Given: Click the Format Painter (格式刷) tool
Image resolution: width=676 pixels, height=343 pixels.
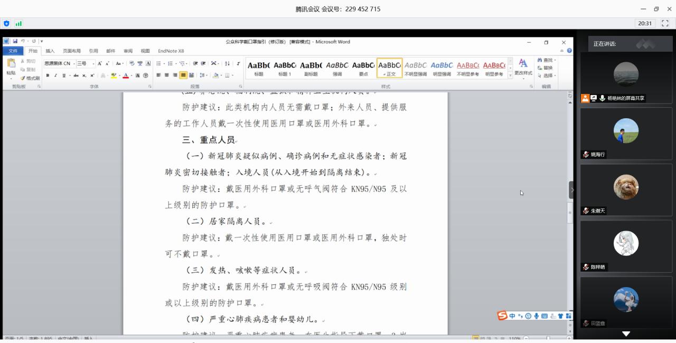Looking at the screenshot, I should 30,78.
